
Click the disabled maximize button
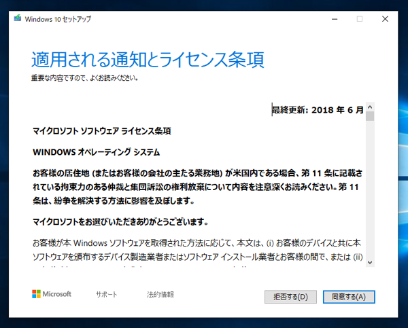[360, 19]
